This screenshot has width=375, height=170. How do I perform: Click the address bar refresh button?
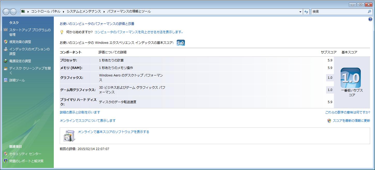tap(306, 12)
